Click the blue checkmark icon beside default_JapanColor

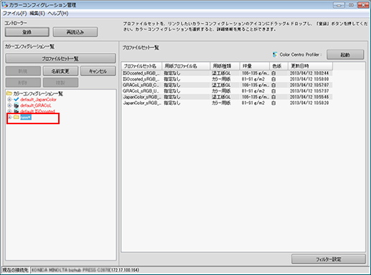tap(17, 99)
